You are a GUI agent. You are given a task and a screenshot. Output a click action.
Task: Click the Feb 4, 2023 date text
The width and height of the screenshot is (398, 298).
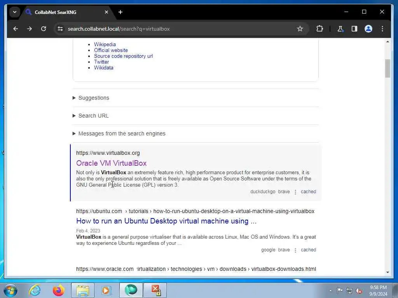pos(88,231)
